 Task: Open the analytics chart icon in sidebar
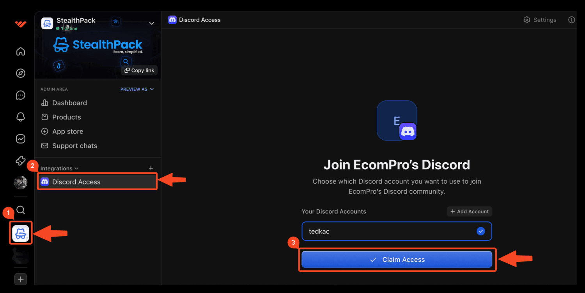(21, 139)
